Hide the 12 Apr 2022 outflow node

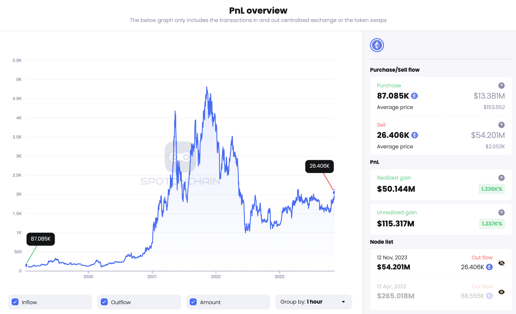coord(502,292)
